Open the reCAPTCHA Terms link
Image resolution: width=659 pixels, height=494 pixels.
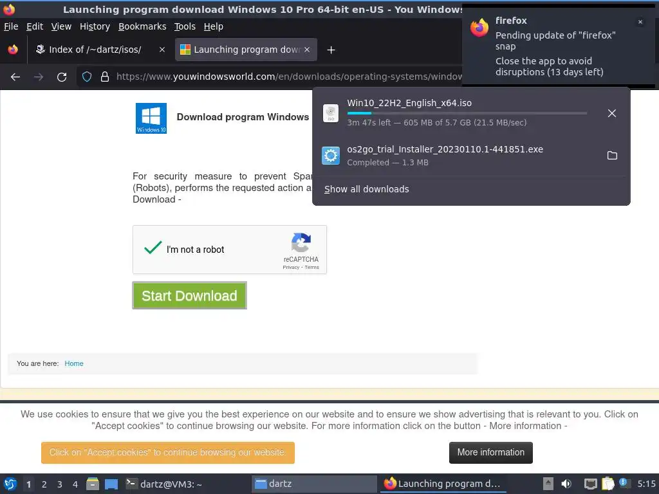coord(312,267)
